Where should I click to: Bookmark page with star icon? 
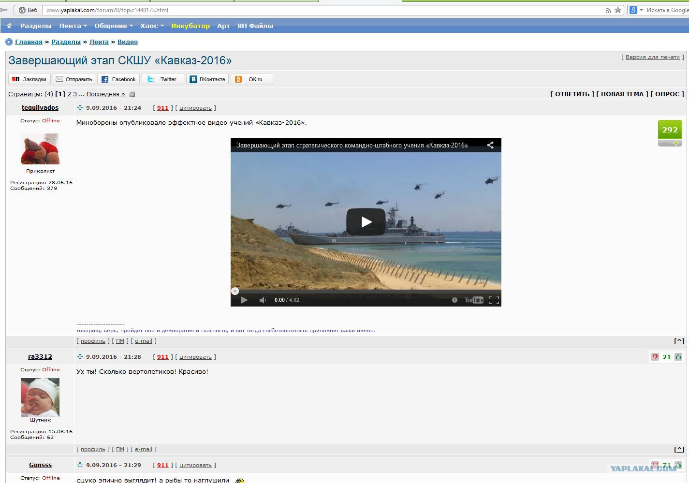(618, 10)
